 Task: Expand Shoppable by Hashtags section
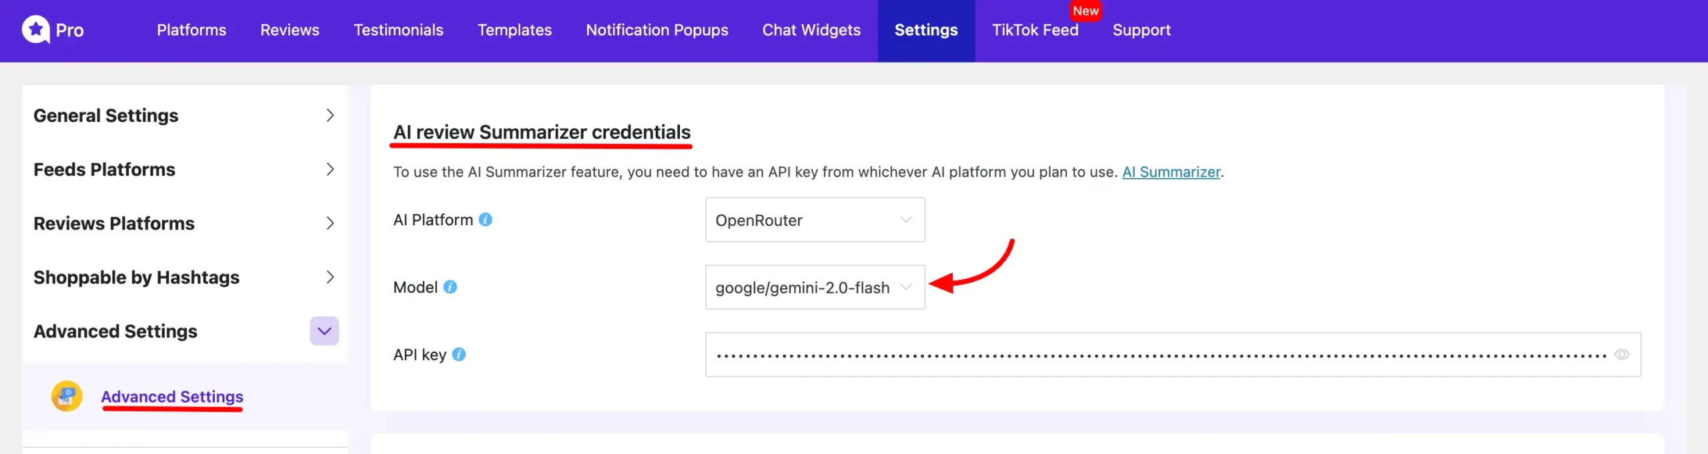330,277
